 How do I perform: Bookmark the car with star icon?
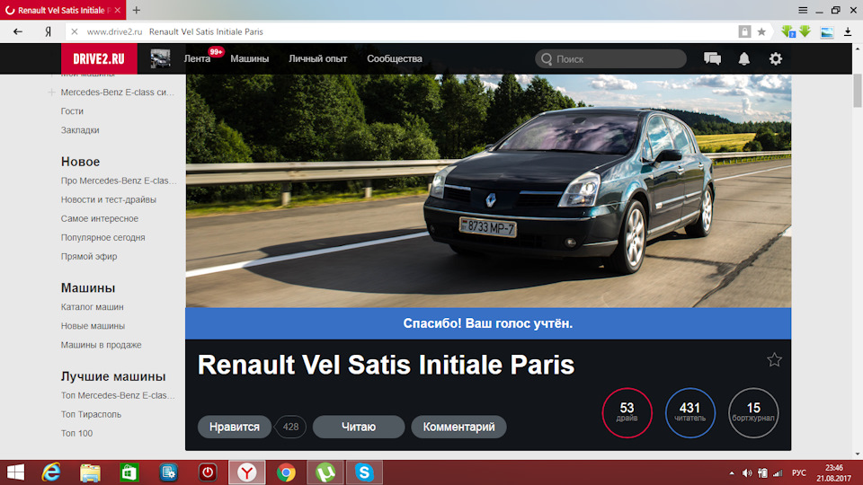pos(774,359)
